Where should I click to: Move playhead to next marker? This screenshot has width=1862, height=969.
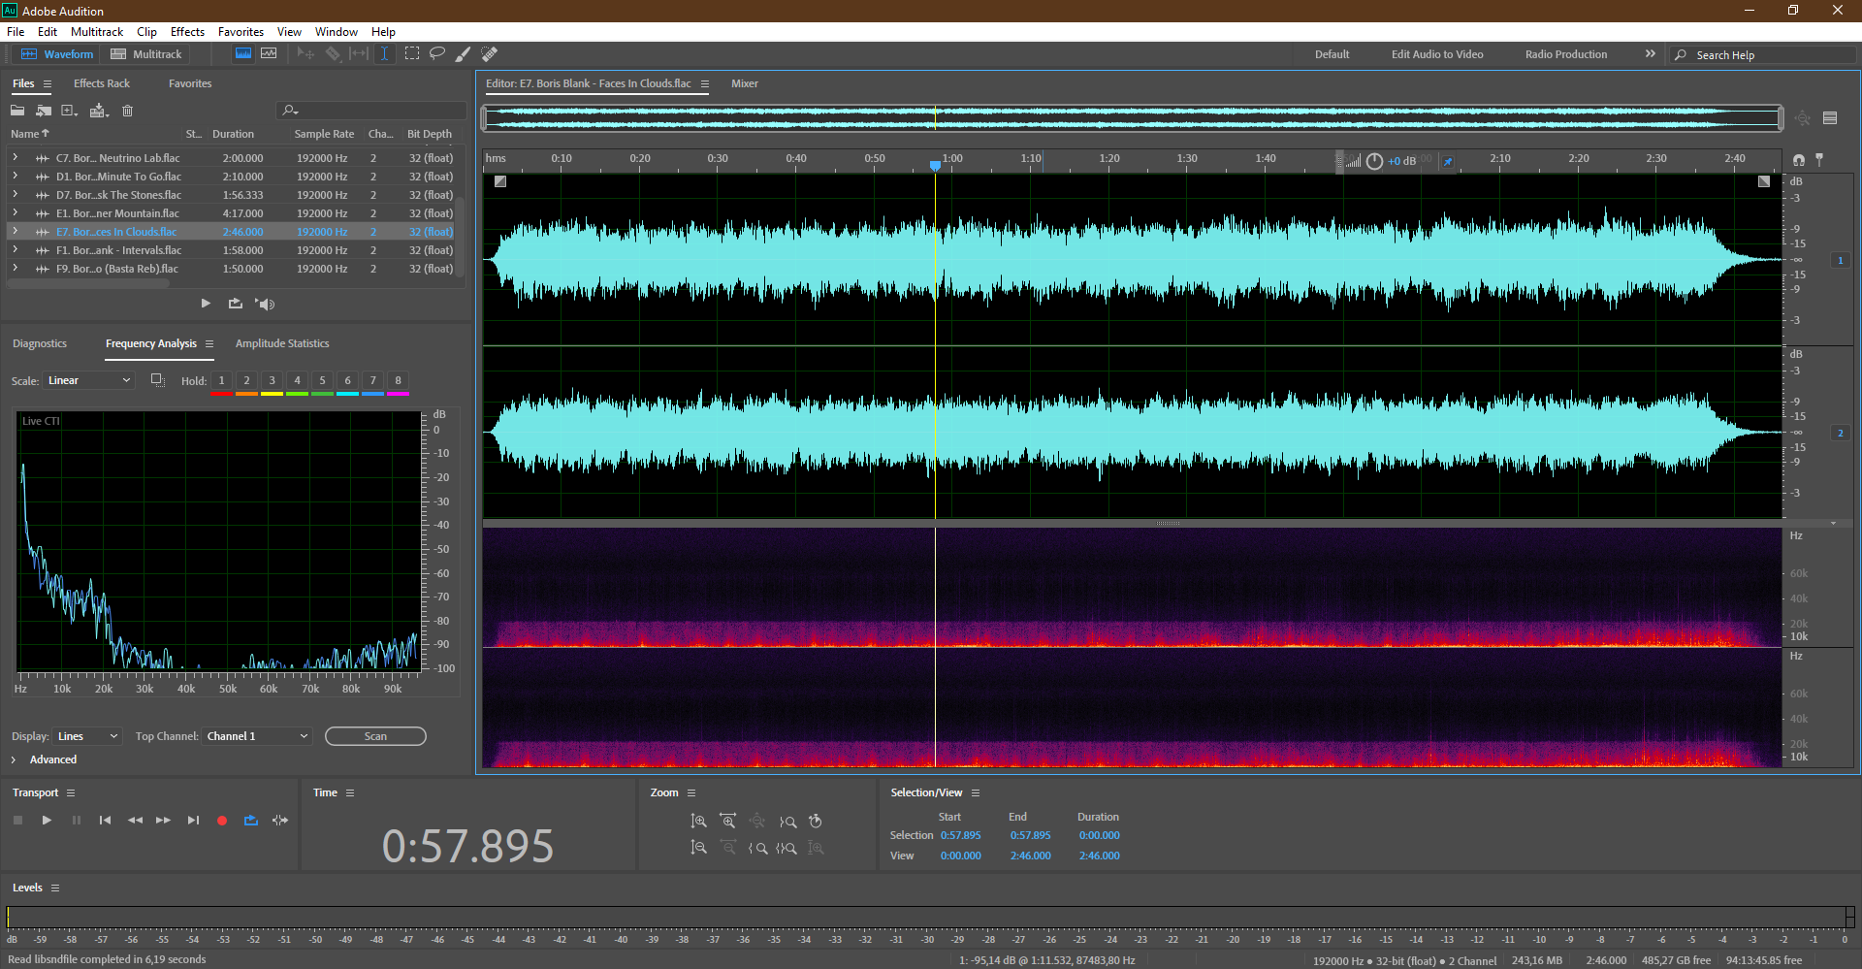pos(193,821)
